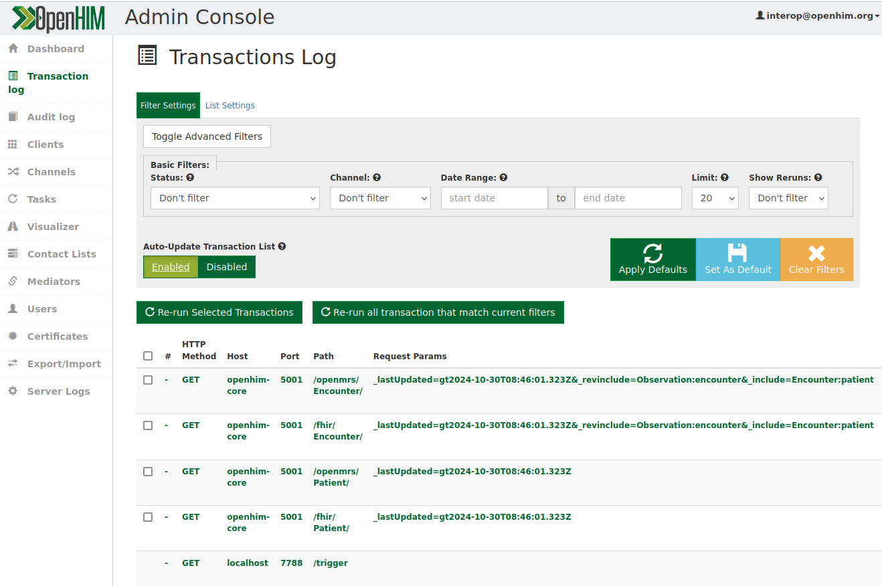882x586 pixels.
Task: Open Dashboard via the home icon
Action: click(x=13, y=49)
